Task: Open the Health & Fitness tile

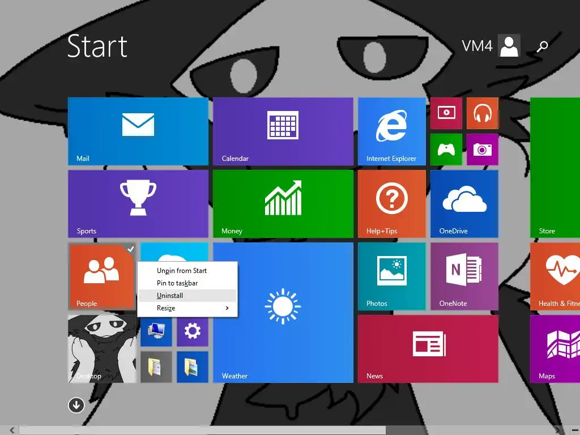Action: 555,276
